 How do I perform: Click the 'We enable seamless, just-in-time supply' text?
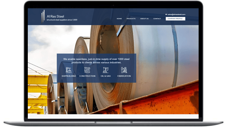(96, 61)
